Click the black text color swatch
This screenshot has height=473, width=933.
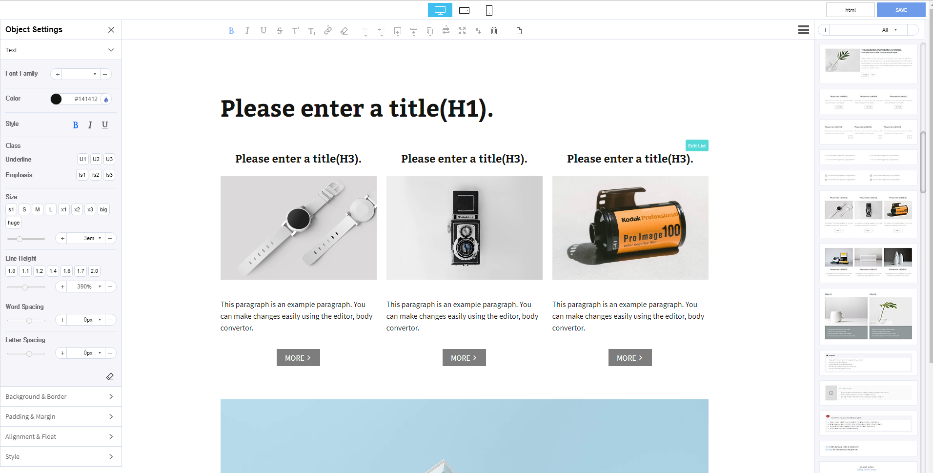tap(56, 99)
